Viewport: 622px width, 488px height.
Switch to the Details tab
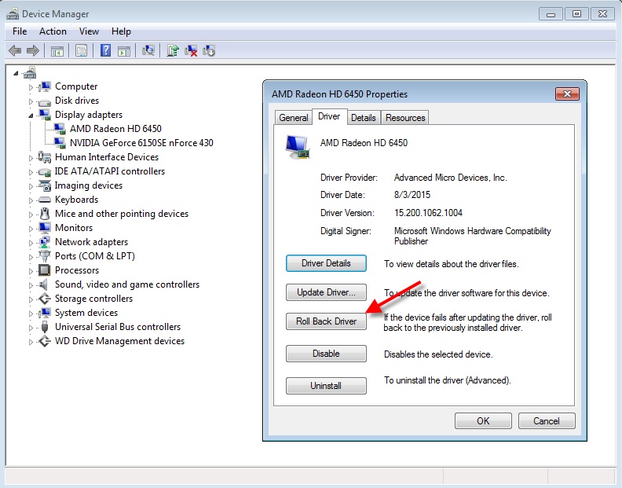[364, 118]
